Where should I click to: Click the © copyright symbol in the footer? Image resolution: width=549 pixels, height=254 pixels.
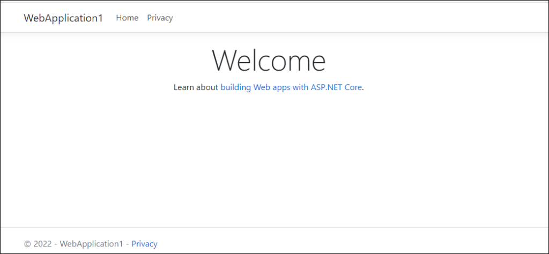tap(27, 244)
